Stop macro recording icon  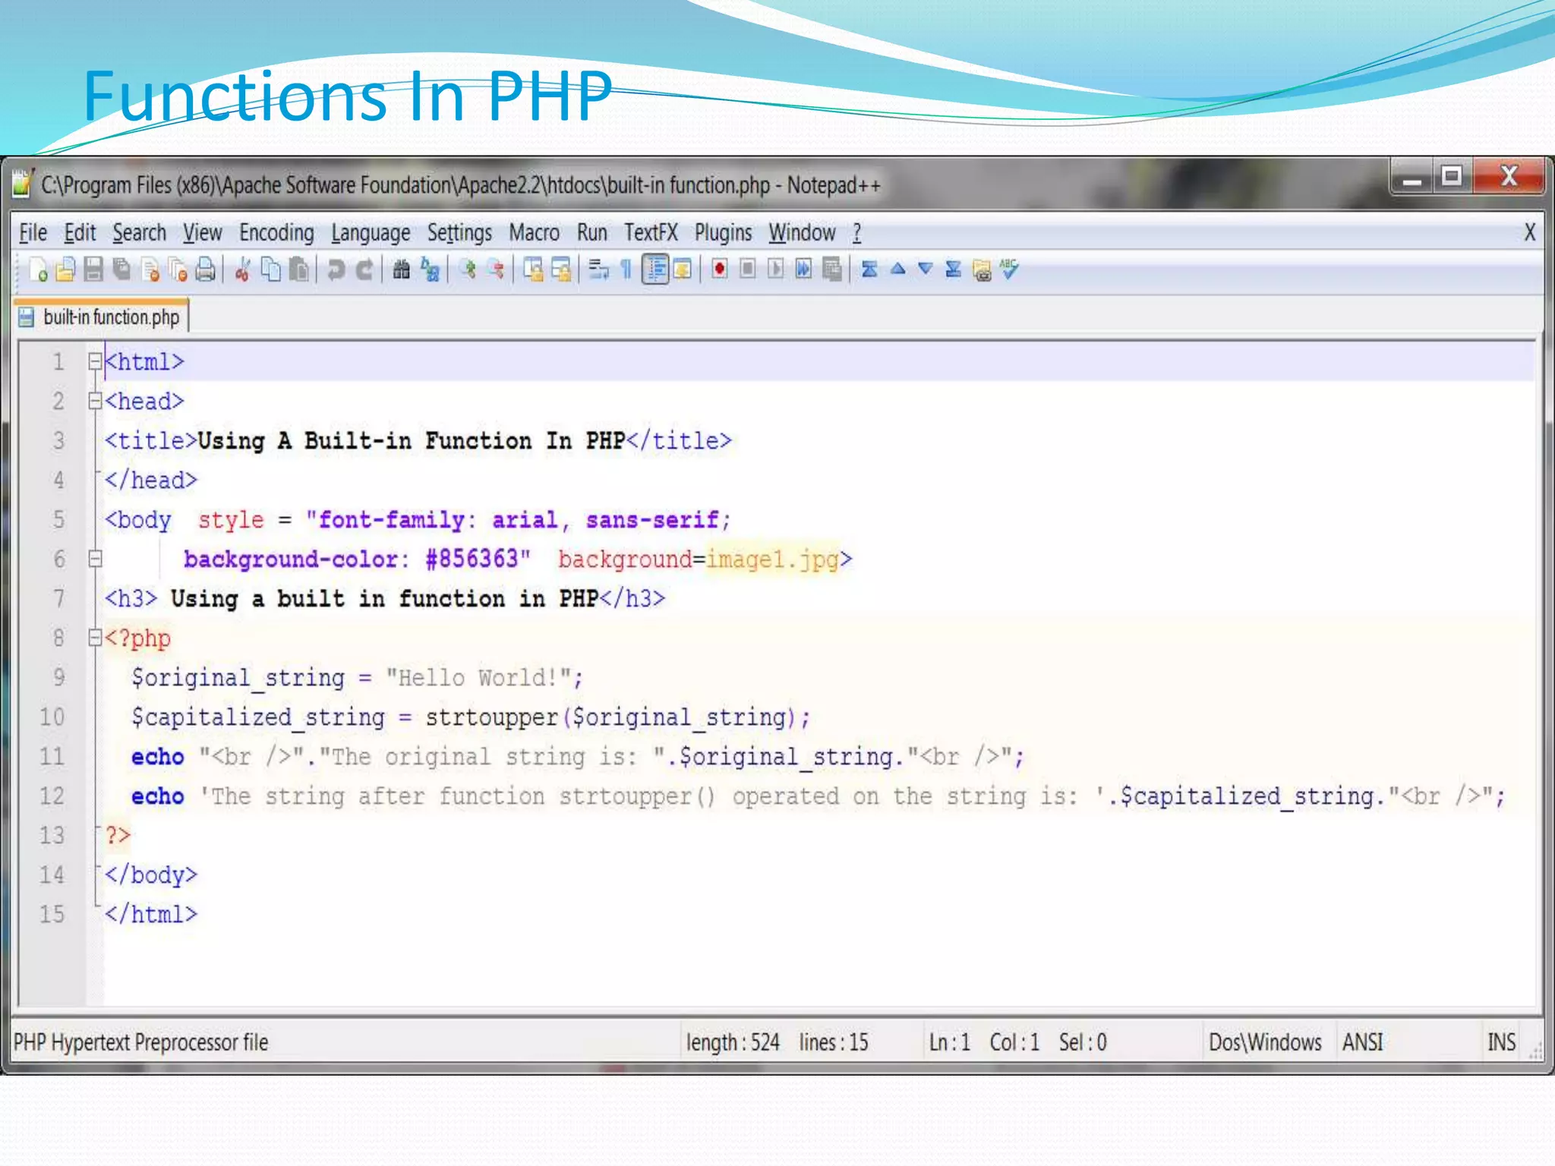pos(748,269)
